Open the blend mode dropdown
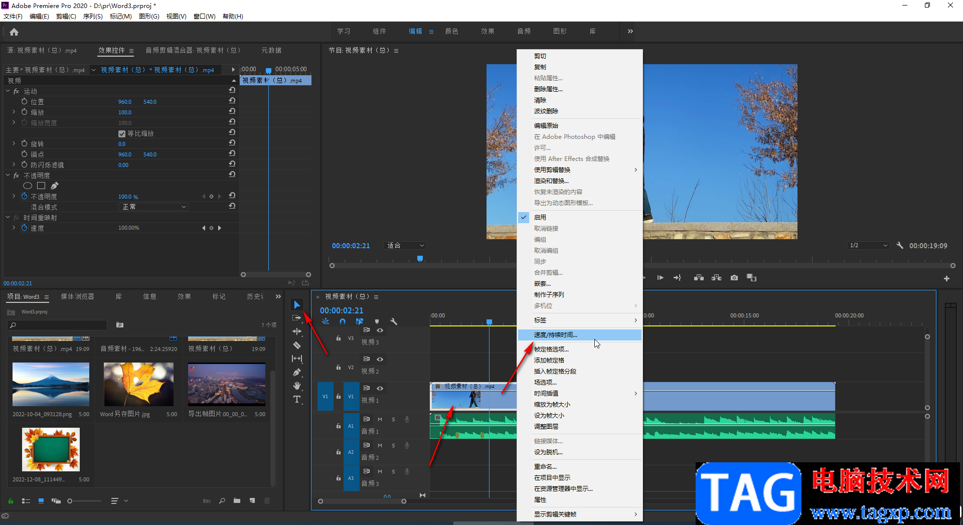The width and height of the screenshot is (963, 525). pos(153,207)
